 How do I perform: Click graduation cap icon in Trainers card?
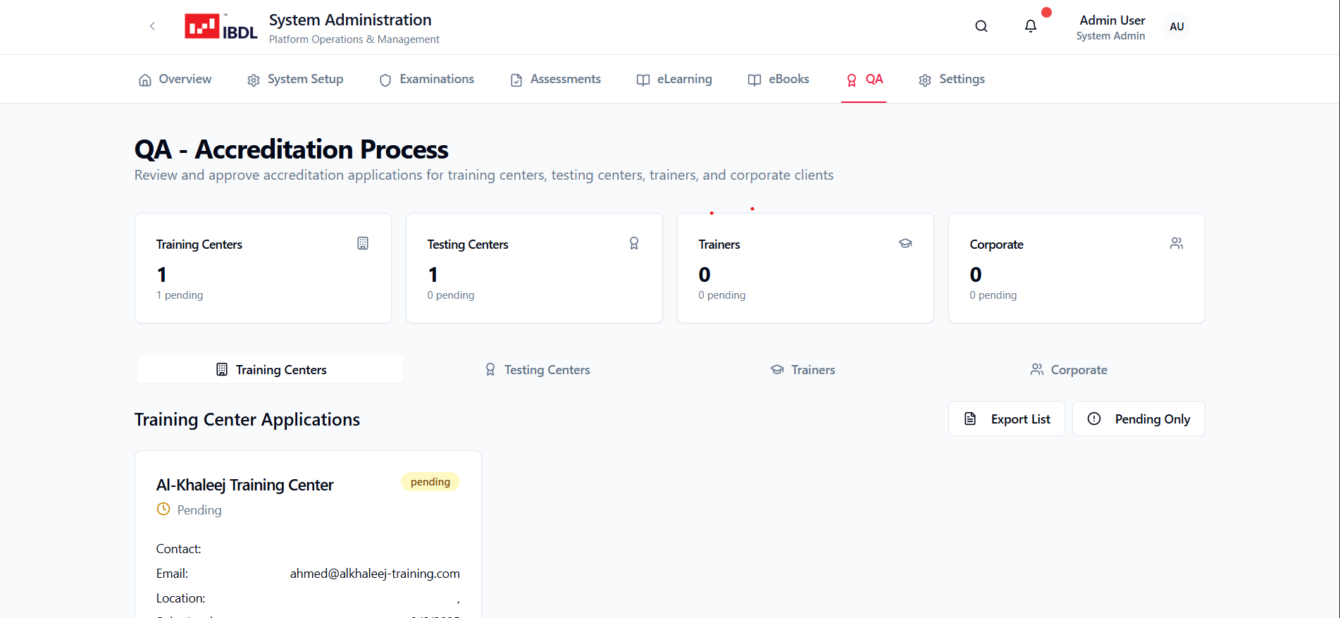pos(905,243)
